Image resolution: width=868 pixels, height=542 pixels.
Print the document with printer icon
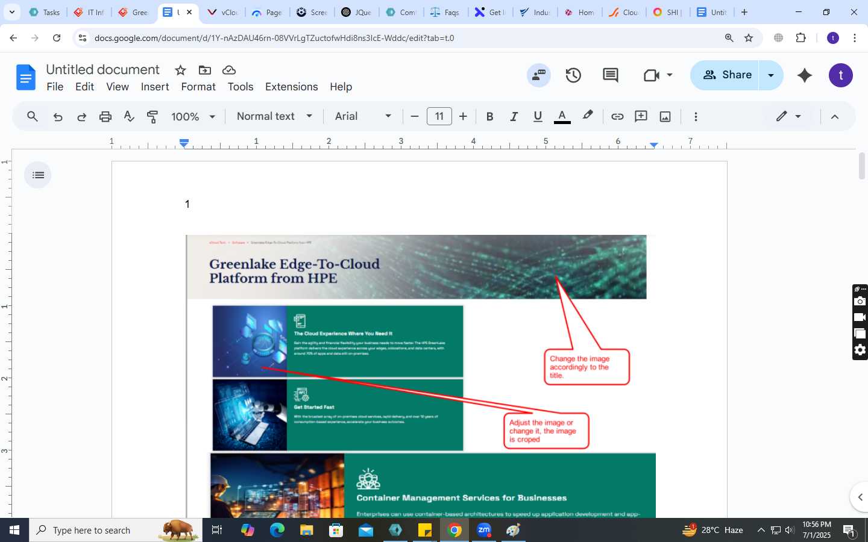click(x=105, y=116)
